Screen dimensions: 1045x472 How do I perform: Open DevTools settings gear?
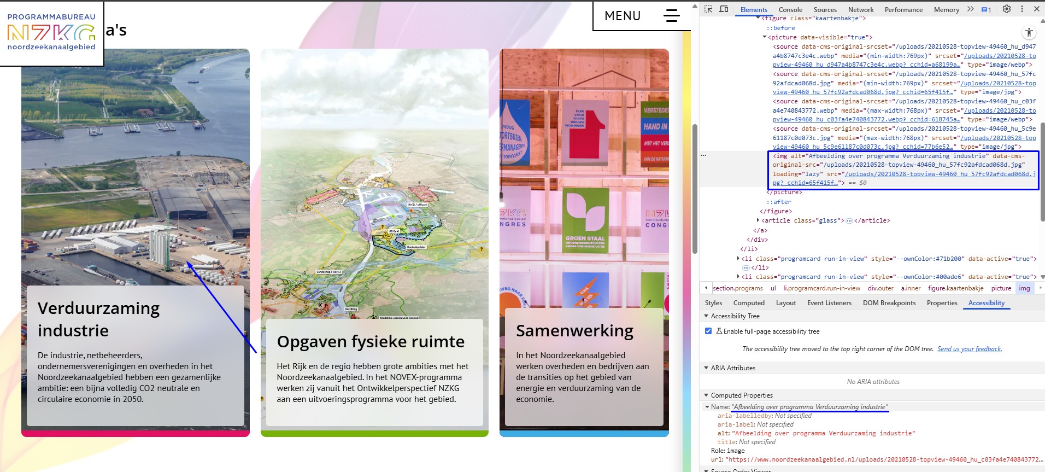1007,9
